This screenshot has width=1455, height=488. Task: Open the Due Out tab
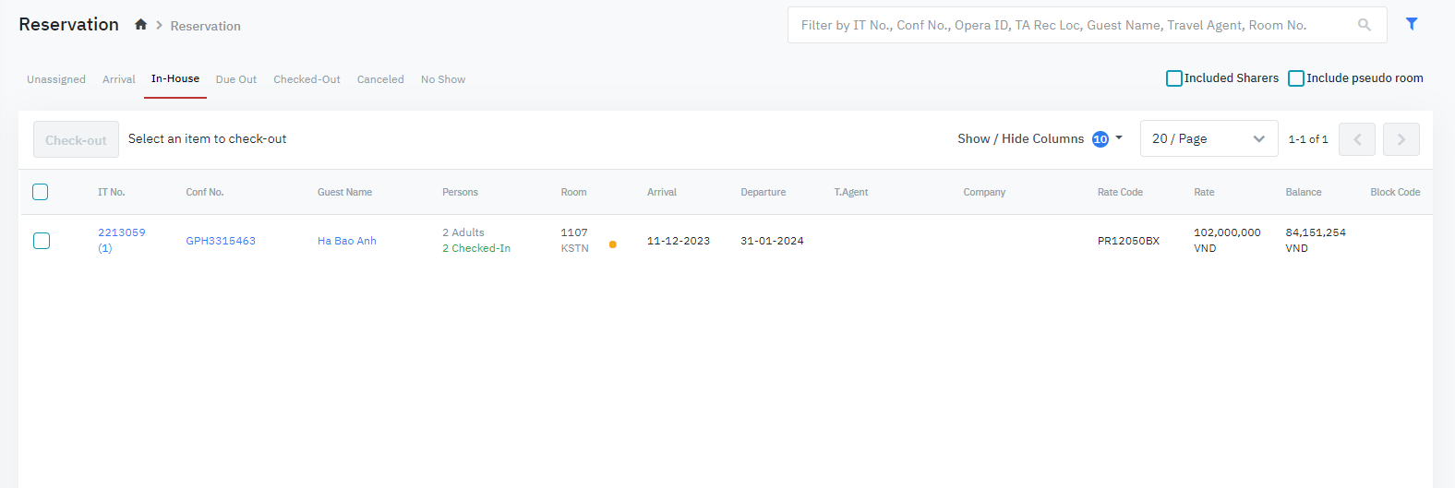point(236,79)
